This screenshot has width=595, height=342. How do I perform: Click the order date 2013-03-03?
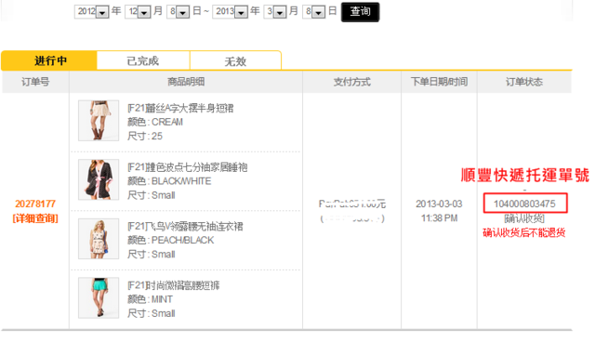coord(439,204)
